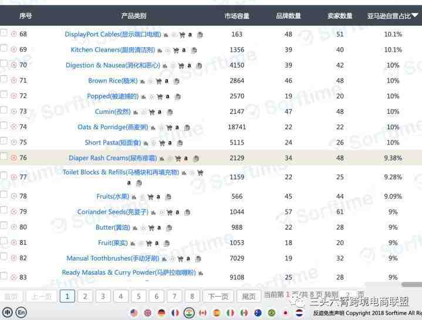
Task: Expand row 75 circle expander
Action: click(x=13, y=142)
